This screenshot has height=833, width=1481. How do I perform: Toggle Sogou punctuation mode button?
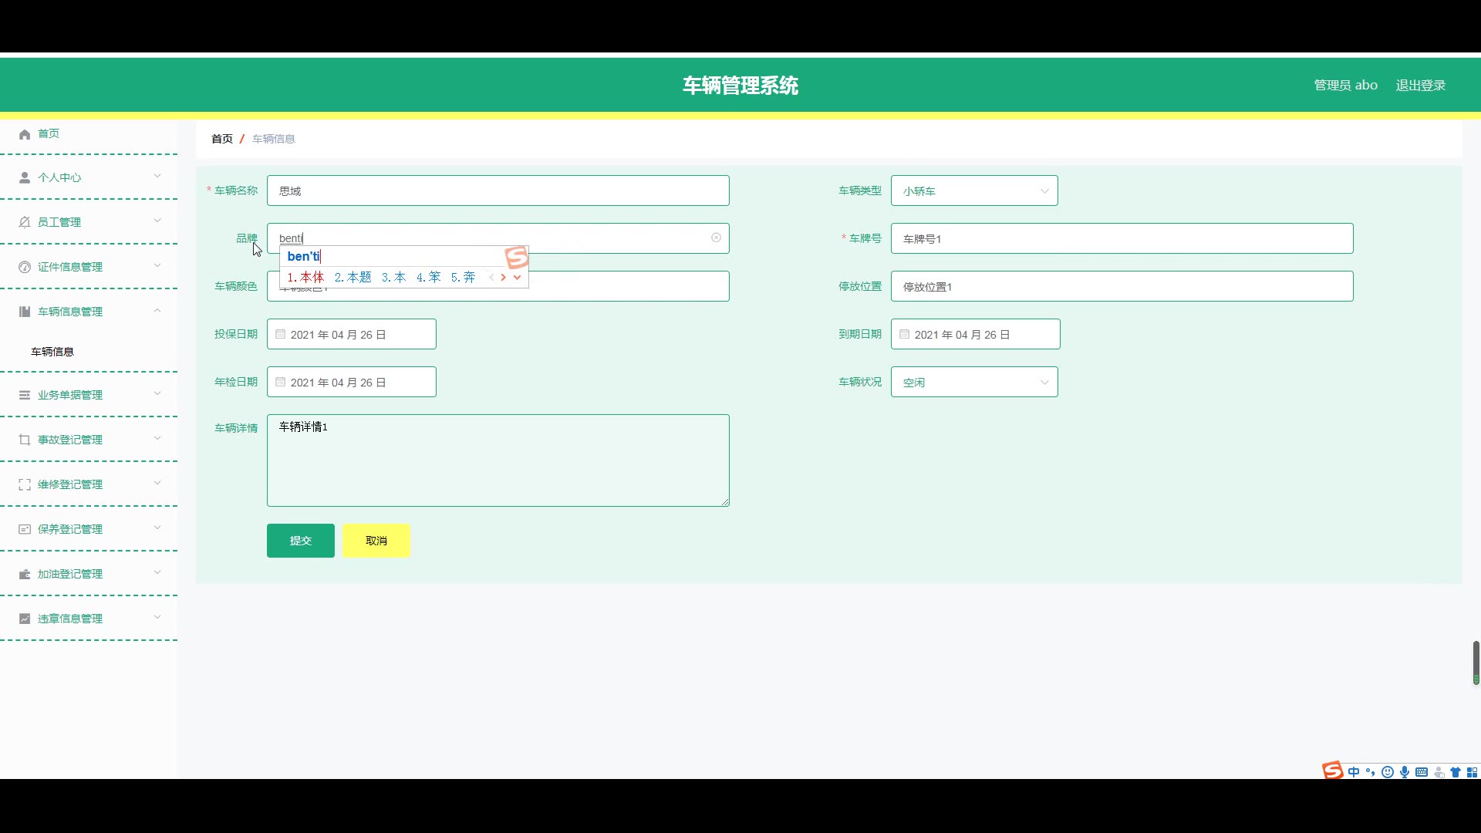point(1371,772)
